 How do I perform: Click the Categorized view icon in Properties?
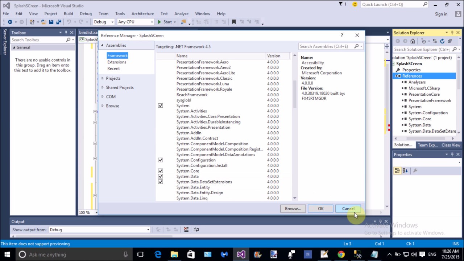(x=397, y=170)
